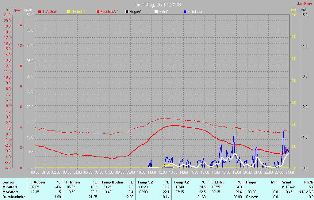314x200 pixels.
Task: Click the T. Chilis column header
Action: [x=217, y=182]
